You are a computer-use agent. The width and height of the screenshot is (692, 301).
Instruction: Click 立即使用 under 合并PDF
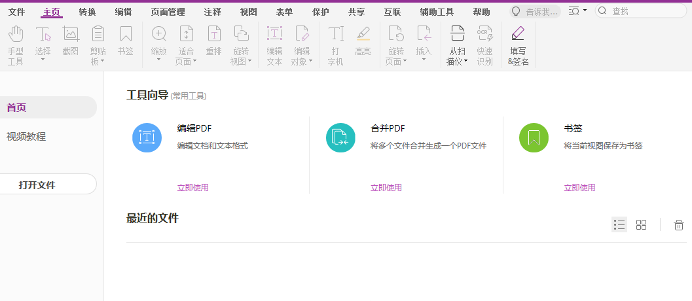click(x=386, y=188)
